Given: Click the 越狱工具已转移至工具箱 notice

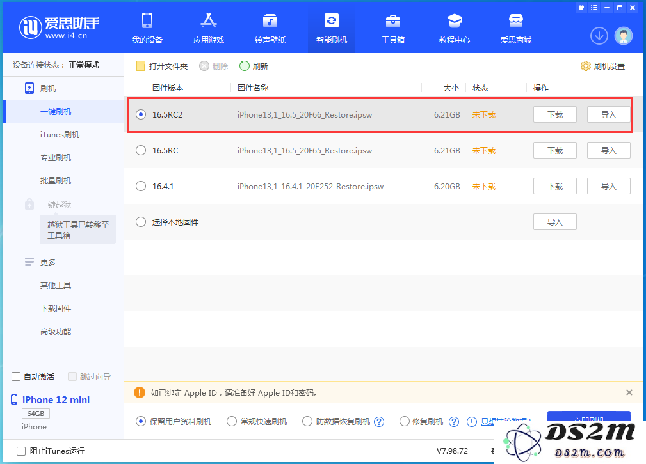Looking at the screenshot, I should (78, 229).
